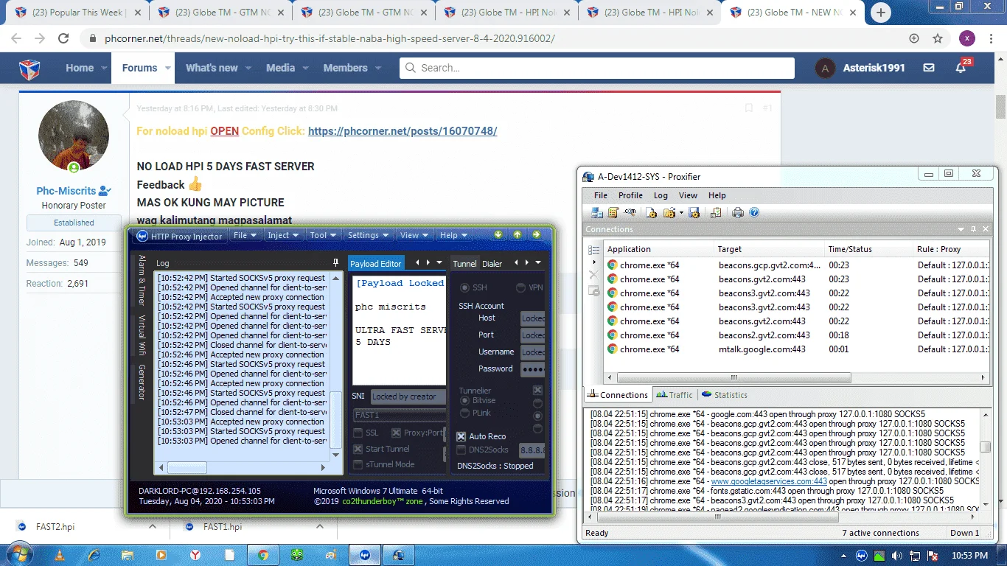Toggle the Start Tunnel checkbox

pos(358,449)
